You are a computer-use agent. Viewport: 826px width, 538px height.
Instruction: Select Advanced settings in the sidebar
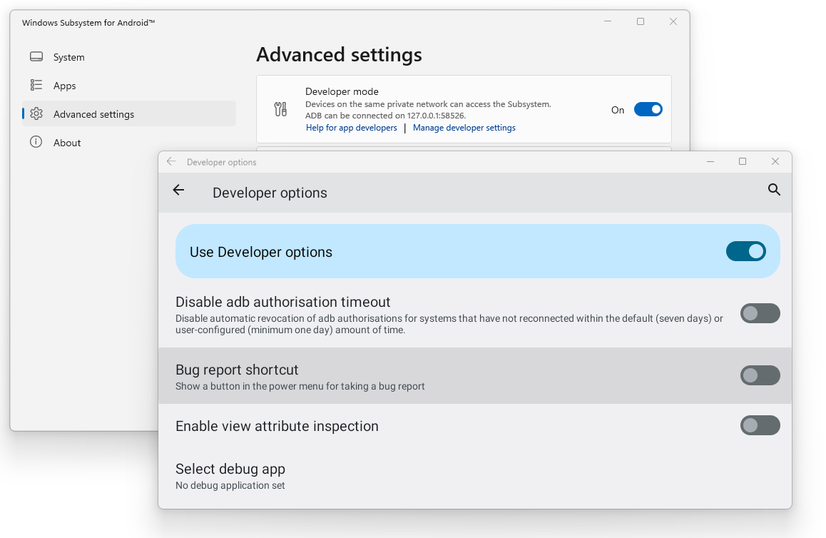(128, 114)
